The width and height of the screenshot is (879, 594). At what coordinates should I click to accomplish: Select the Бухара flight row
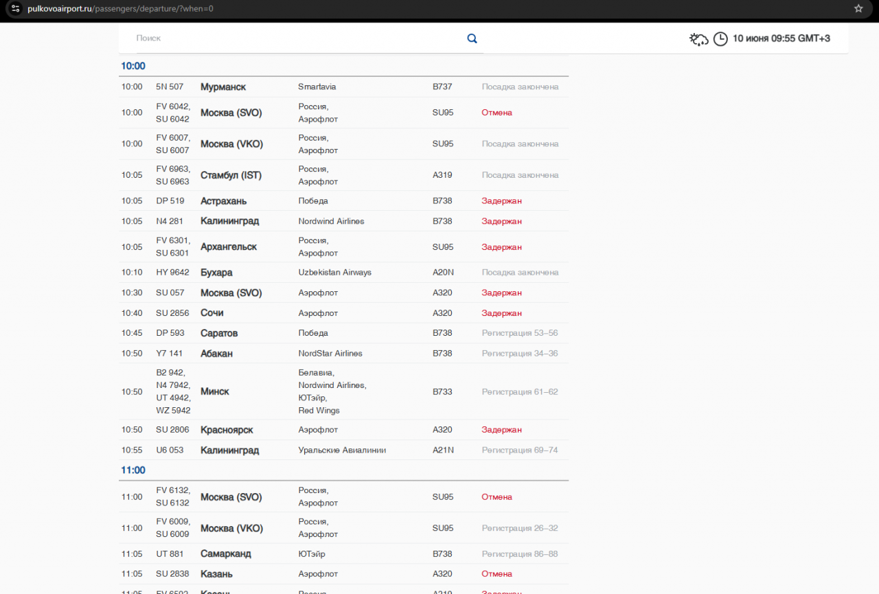(343, 273)
